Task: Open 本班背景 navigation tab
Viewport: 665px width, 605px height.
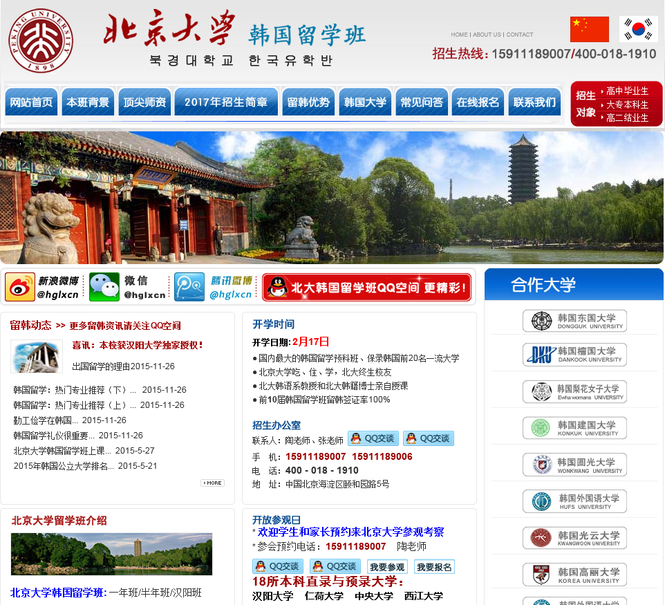Action: [88, 102]
